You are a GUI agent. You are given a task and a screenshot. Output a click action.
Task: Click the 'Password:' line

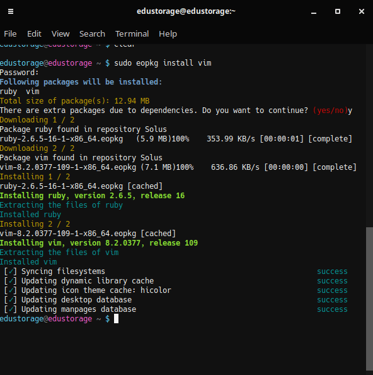point(19,73)
